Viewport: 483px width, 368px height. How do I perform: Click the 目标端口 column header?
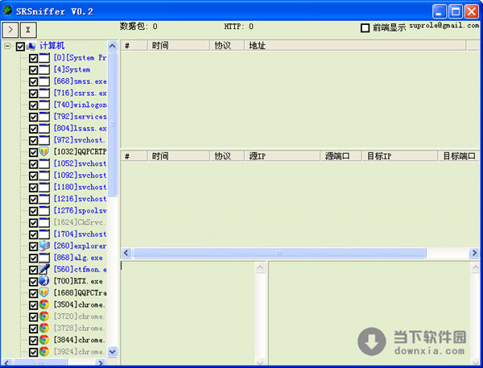click(459, 156)
